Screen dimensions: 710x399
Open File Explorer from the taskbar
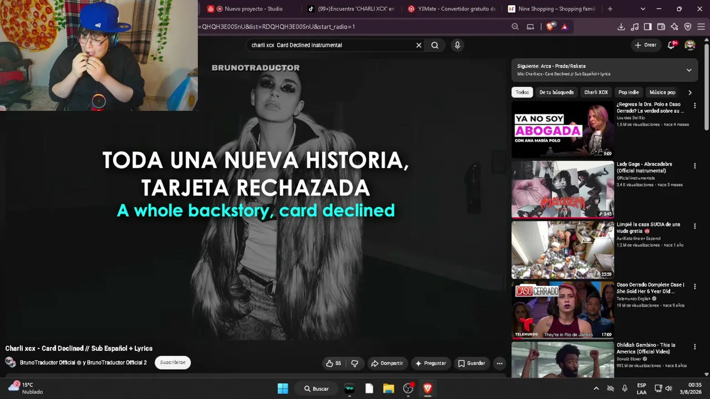point(388,388)
